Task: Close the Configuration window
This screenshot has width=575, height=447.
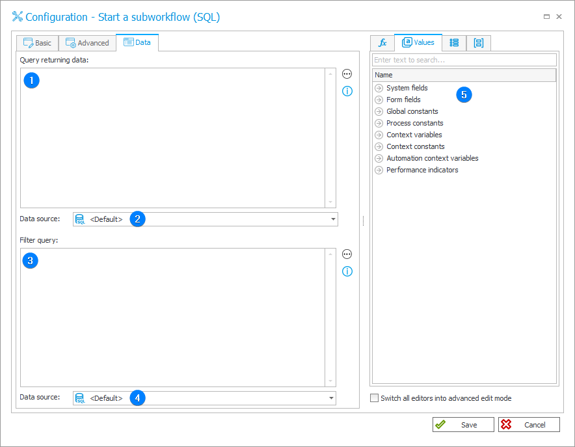Action: (x=559, y=16)
